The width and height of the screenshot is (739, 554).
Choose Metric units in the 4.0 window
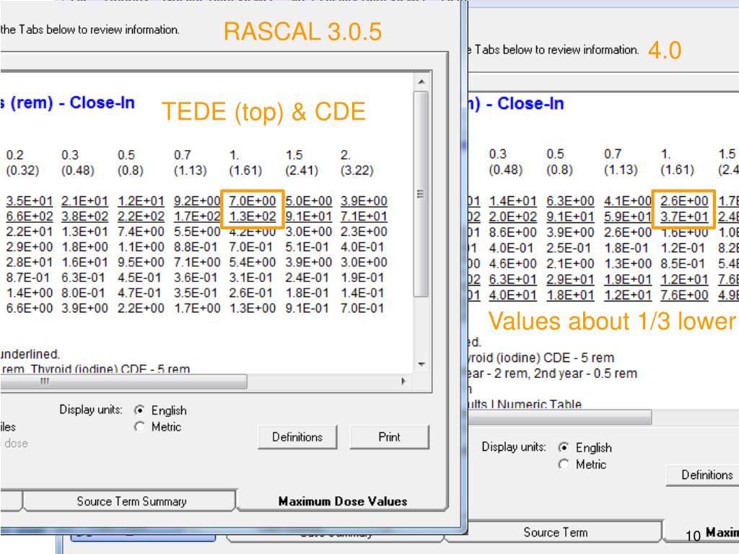pyautogui.click(x=564, y=465)
